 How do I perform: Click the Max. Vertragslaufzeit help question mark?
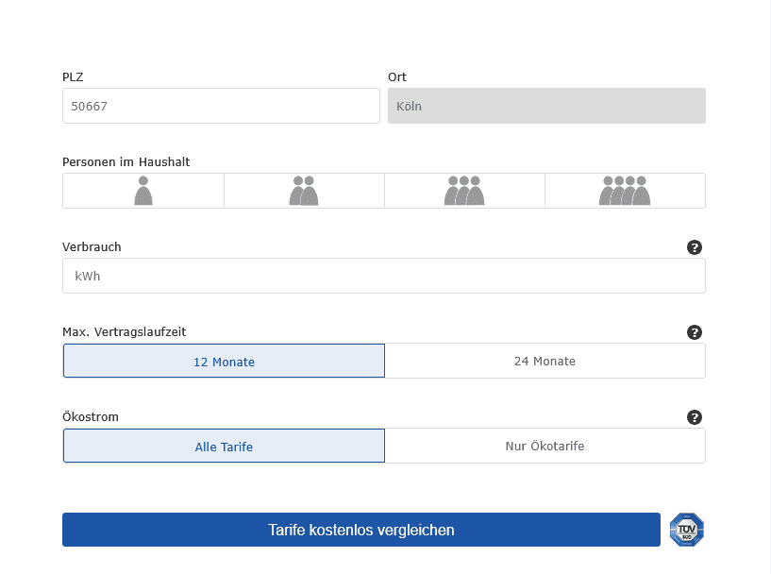(695, 332)
